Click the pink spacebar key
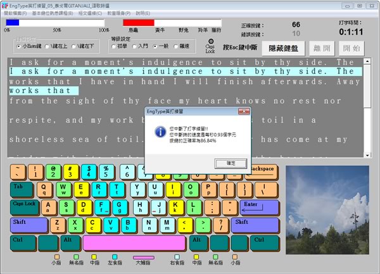Image resolution: width=380 pixels, height=274 pixels. point(134,243)
